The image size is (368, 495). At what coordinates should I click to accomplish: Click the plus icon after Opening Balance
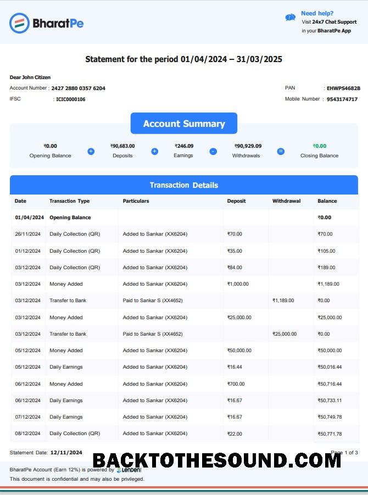91,152
